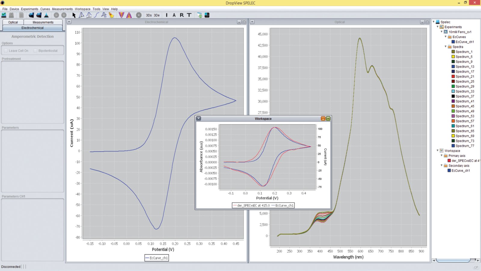Click the first peak detection icon

[x=81, y=15]
